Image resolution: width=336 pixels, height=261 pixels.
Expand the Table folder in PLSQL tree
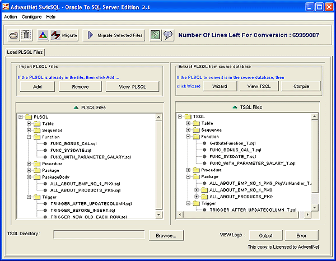coord(29,124)
